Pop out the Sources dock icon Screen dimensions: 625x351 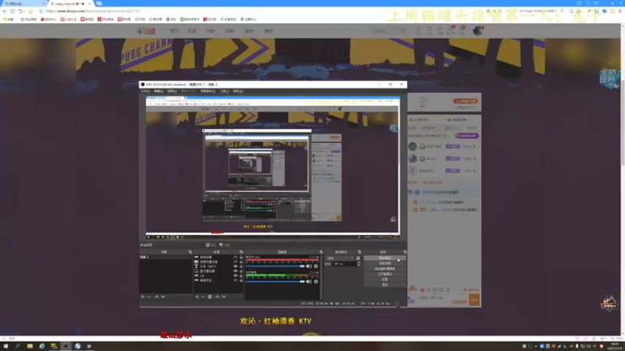tap(241, 252)
